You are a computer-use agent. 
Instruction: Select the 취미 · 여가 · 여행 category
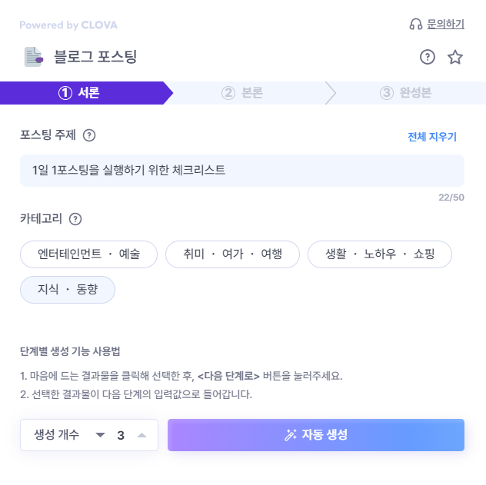[232, 254]
